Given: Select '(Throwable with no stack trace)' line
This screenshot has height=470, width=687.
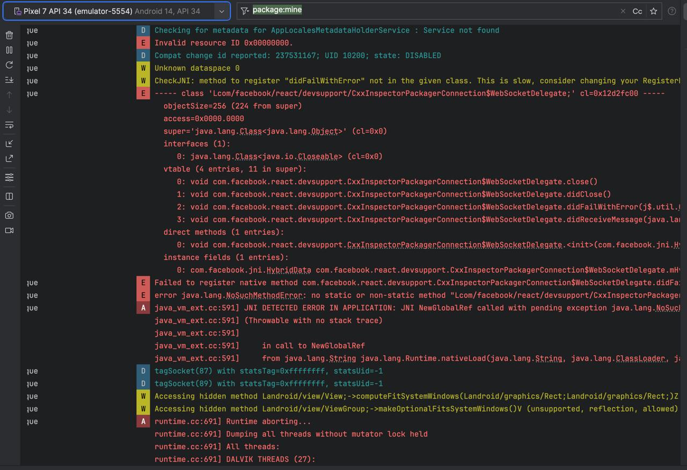Looking at the screenshot, I should pyautogui.click(x=268, y=320).
